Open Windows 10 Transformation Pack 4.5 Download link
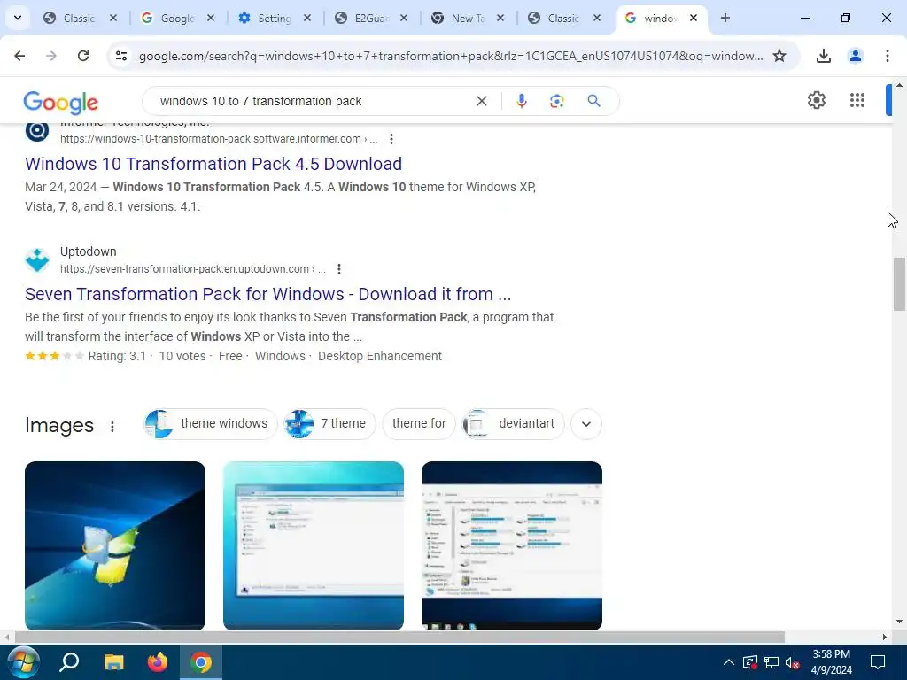 click(213, 164)
